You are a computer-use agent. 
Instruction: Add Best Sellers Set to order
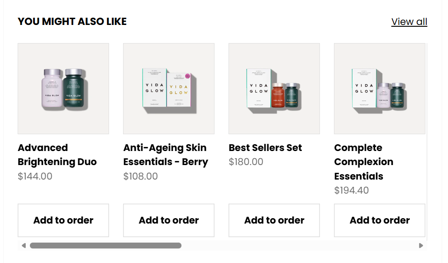click(x=274, y=220)
